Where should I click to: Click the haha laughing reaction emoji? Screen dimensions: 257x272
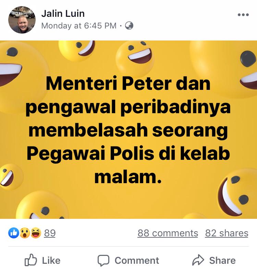36,233
